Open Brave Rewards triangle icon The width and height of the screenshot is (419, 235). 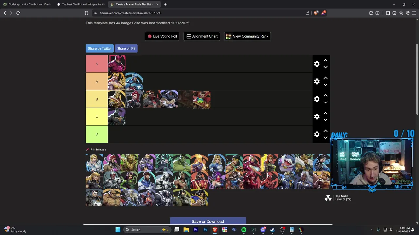[x=323, y=13]
